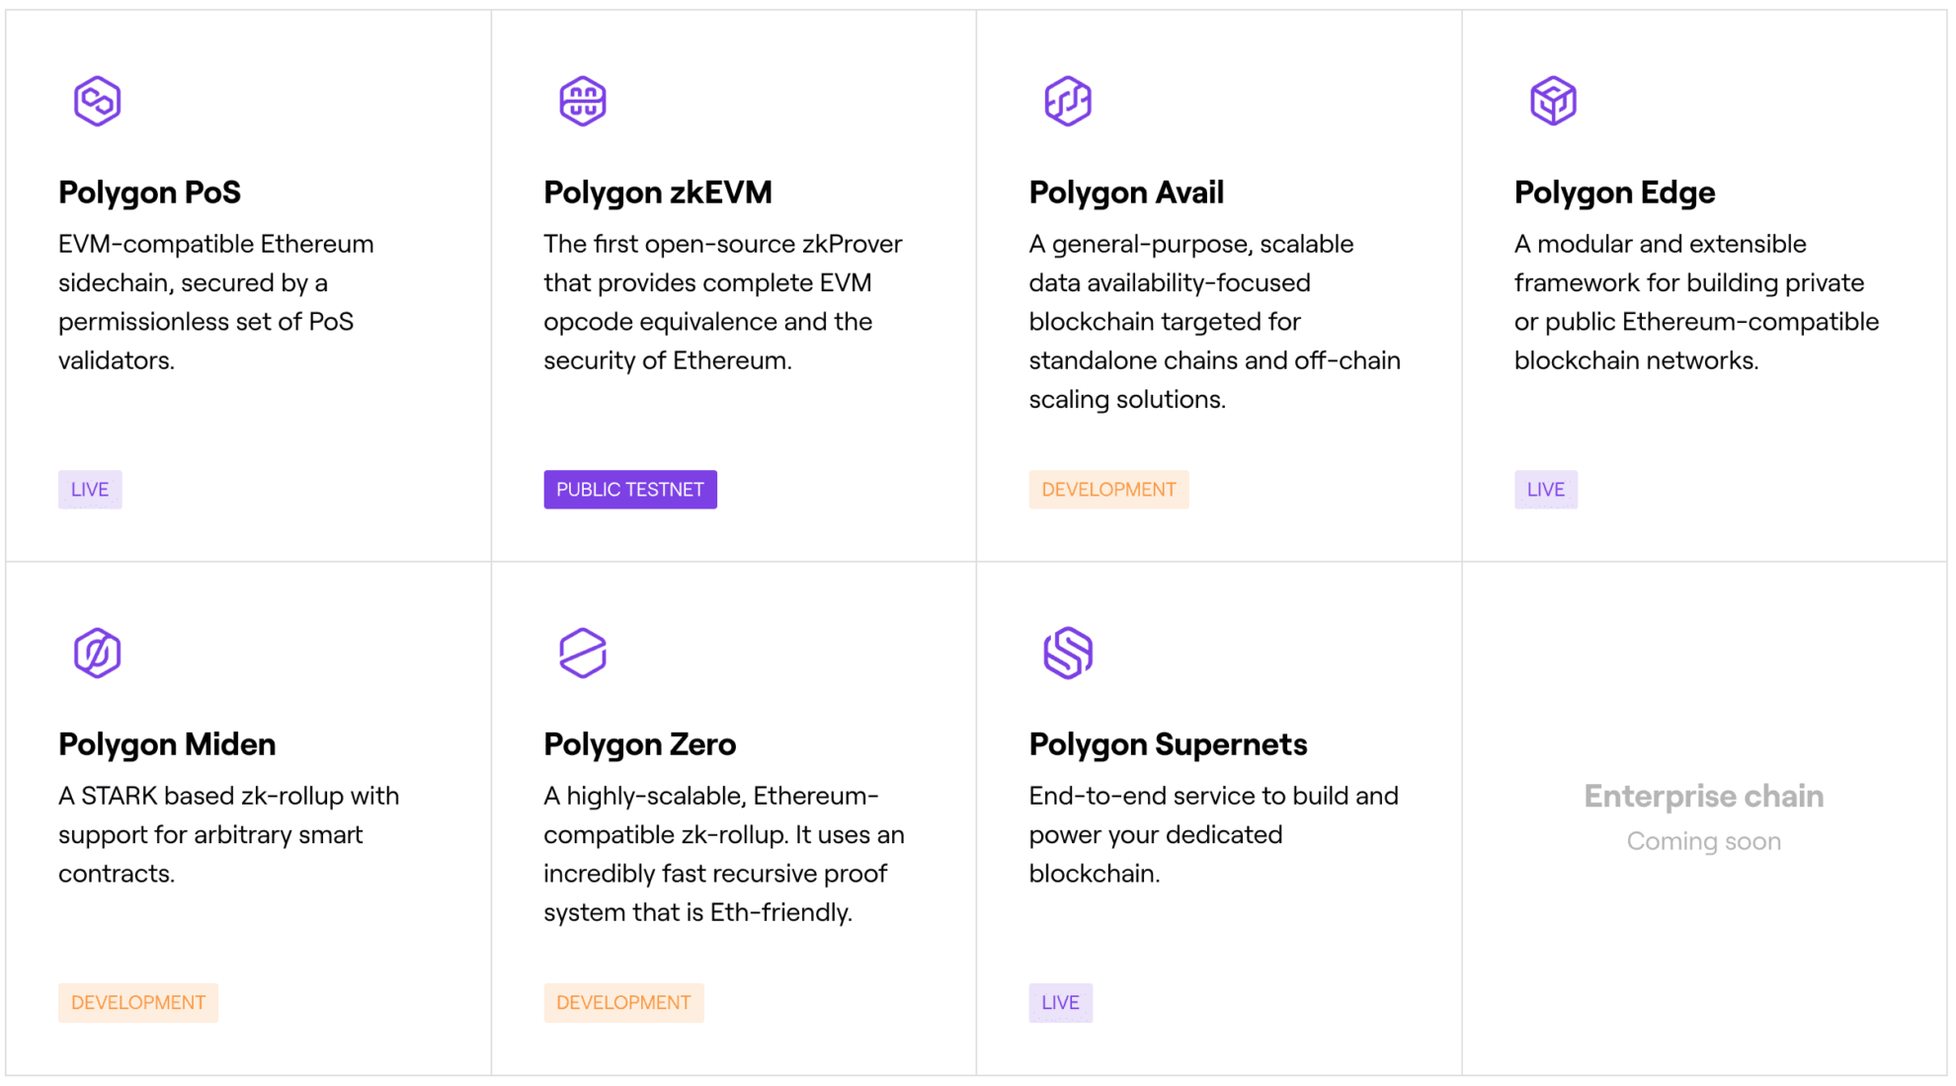Click the DEVELOPMENT badge under Polygon Avail
The width and height of the screenshot is (1956, 1086).
(x=1107, y=489)
